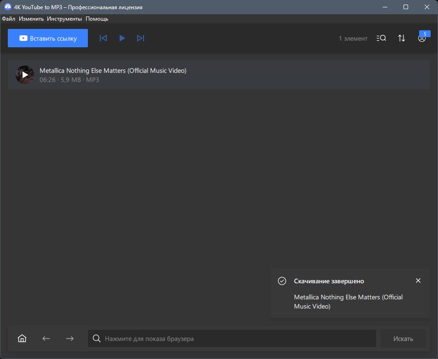Screen dimensions: 438x359
Task: Click the app cloud icon in title bar
Action: pos(7,7)
